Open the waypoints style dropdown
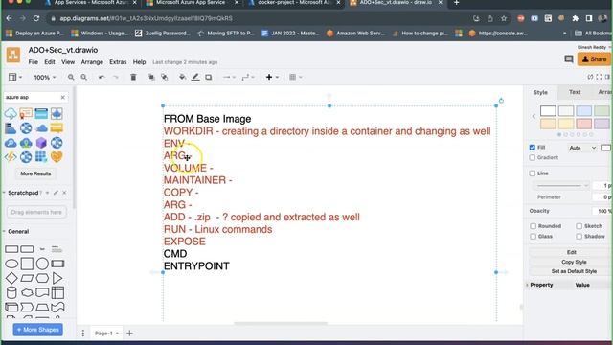 point(248,77)
